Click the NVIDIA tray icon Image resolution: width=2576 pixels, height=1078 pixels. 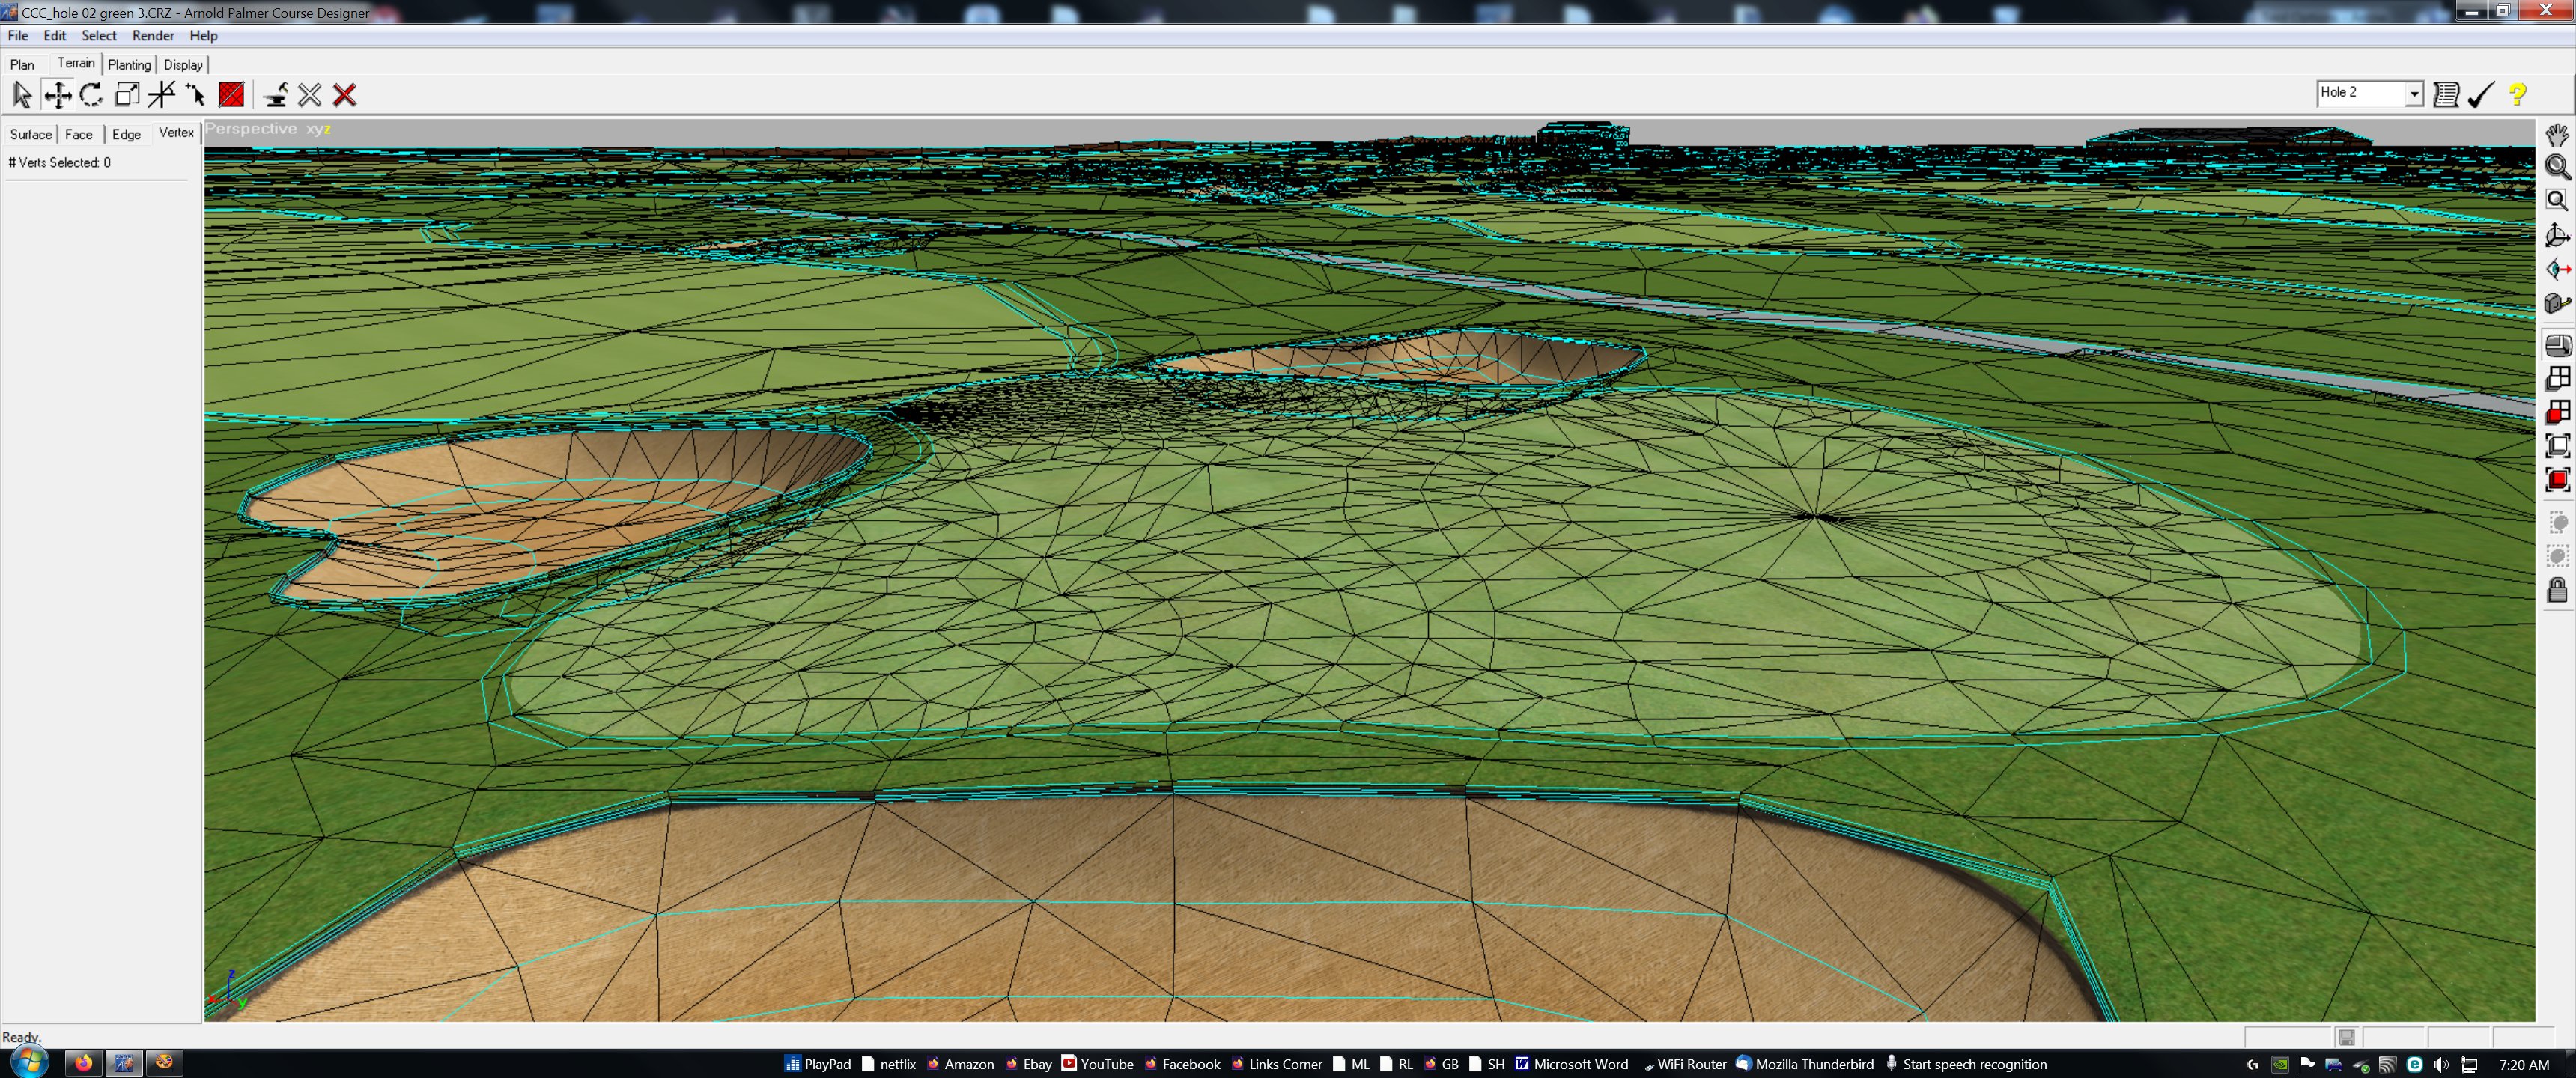[x=2280, y=1065]
